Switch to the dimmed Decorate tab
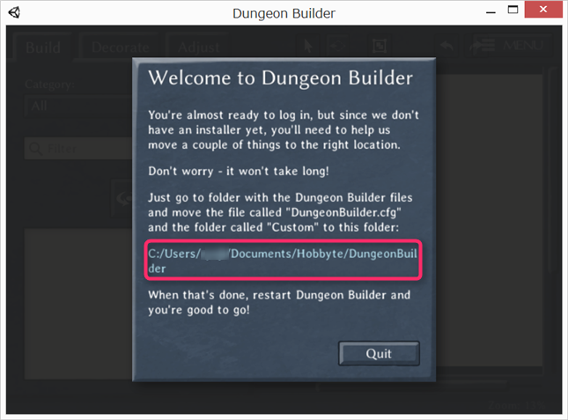Screen dimensions: 568x420 coord(121,48)
